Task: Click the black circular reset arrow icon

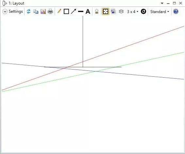Action: click(x=143, y=11)
